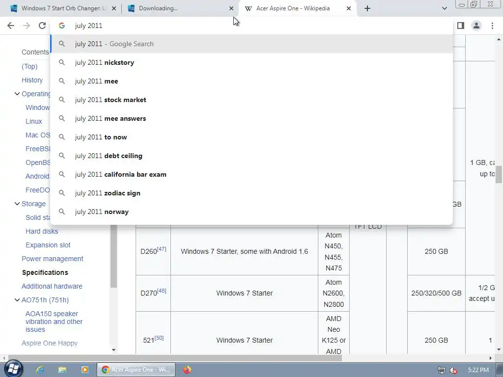
Task: Open Windows Media Player from the taskbar
Action: click(x=84, y=370)
